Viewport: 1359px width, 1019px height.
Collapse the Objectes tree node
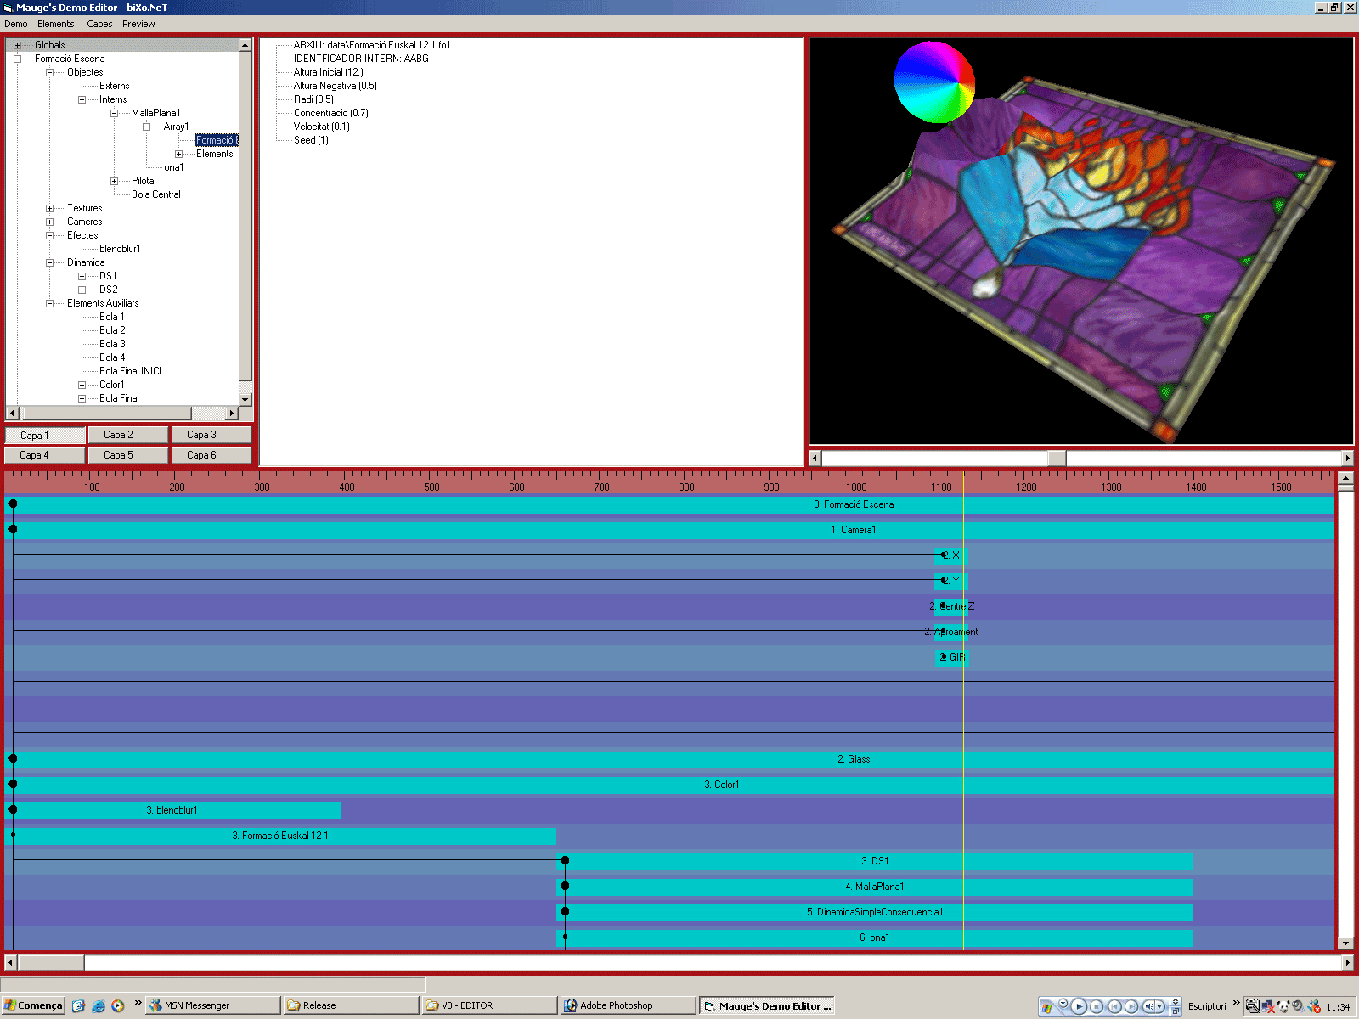[49, 72]
